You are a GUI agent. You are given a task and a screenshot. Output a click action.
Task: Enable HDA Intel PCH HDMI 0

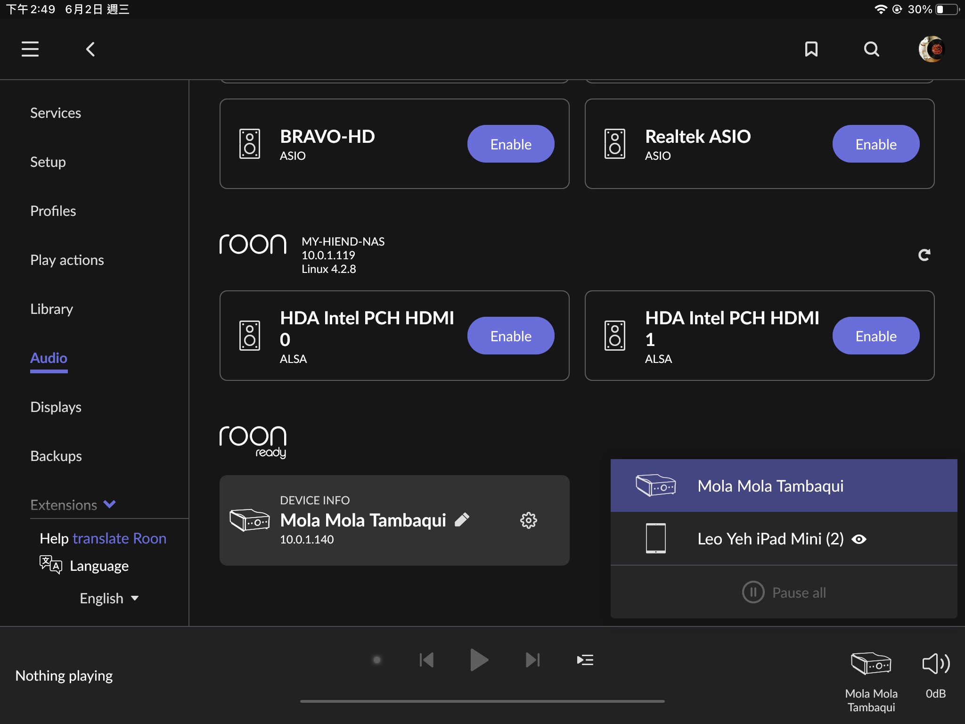[x=511, y=336]
